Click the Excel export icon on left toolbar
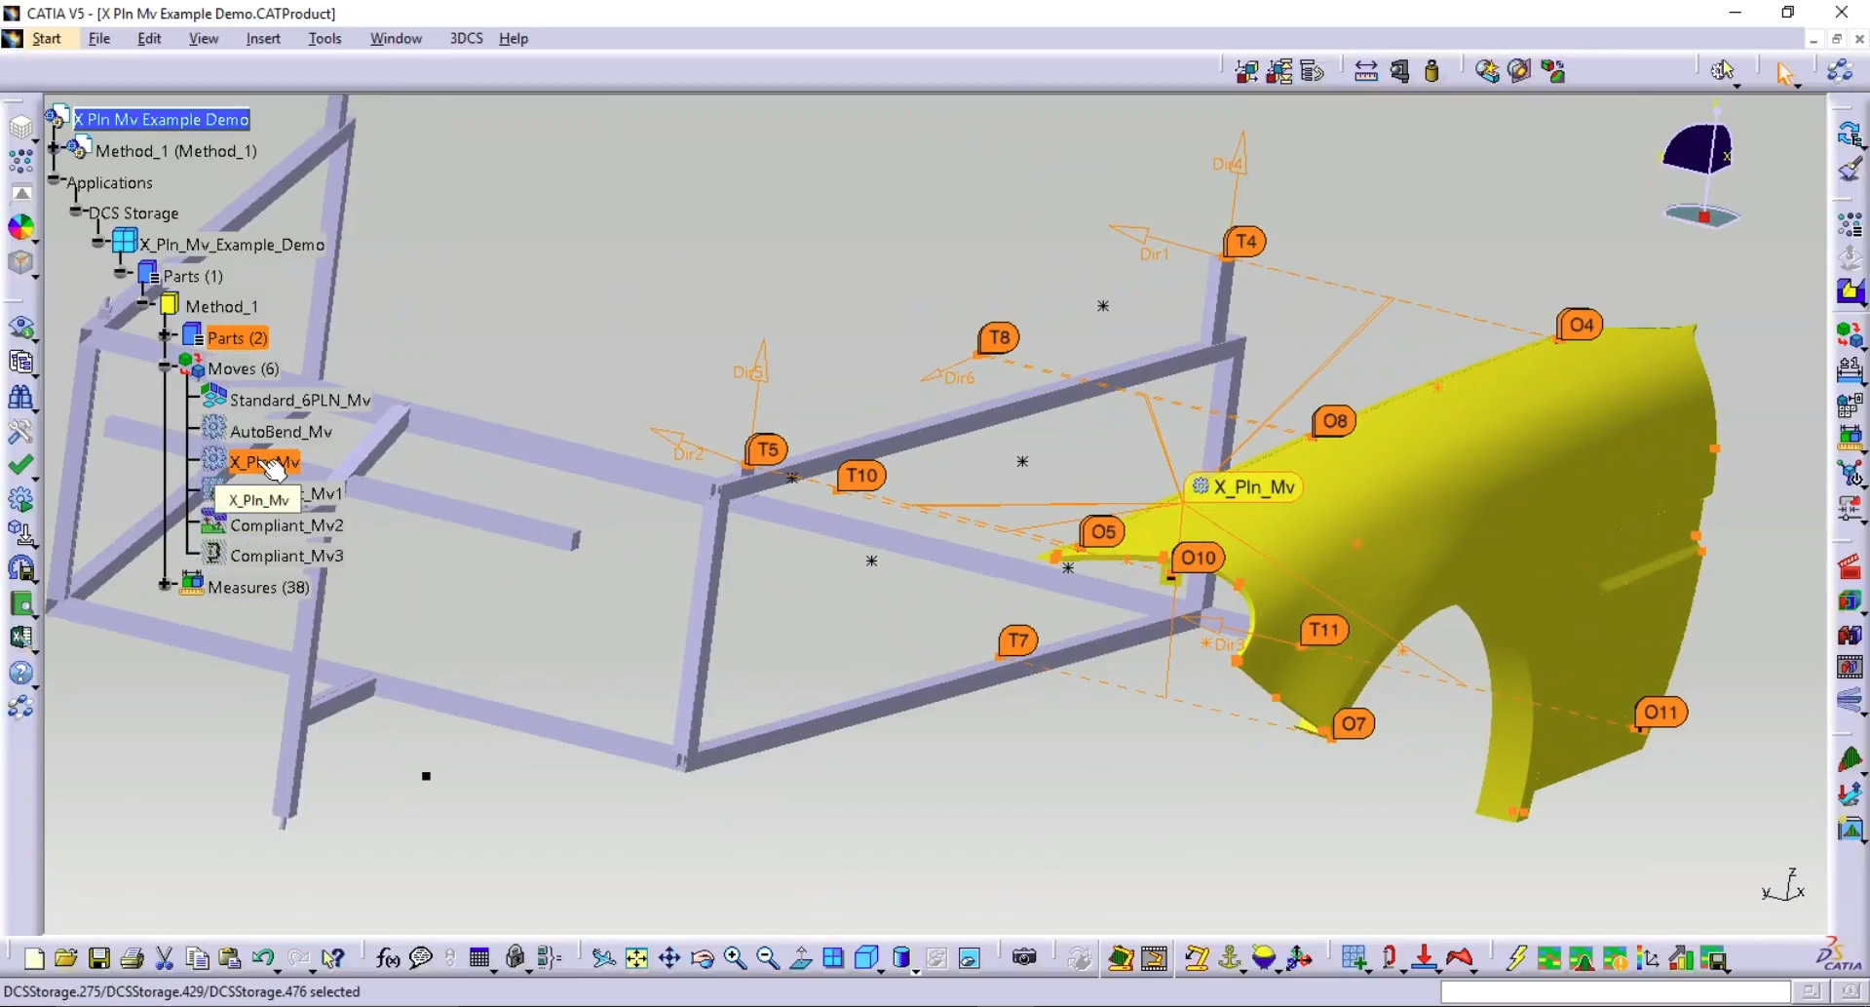Viewport: 1870px width, 1007px height. [20, 637]
